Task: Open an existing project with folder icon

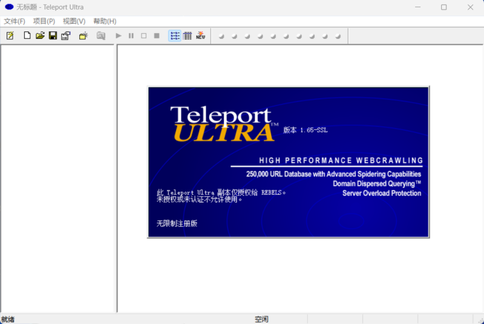Action: point(40,36)
